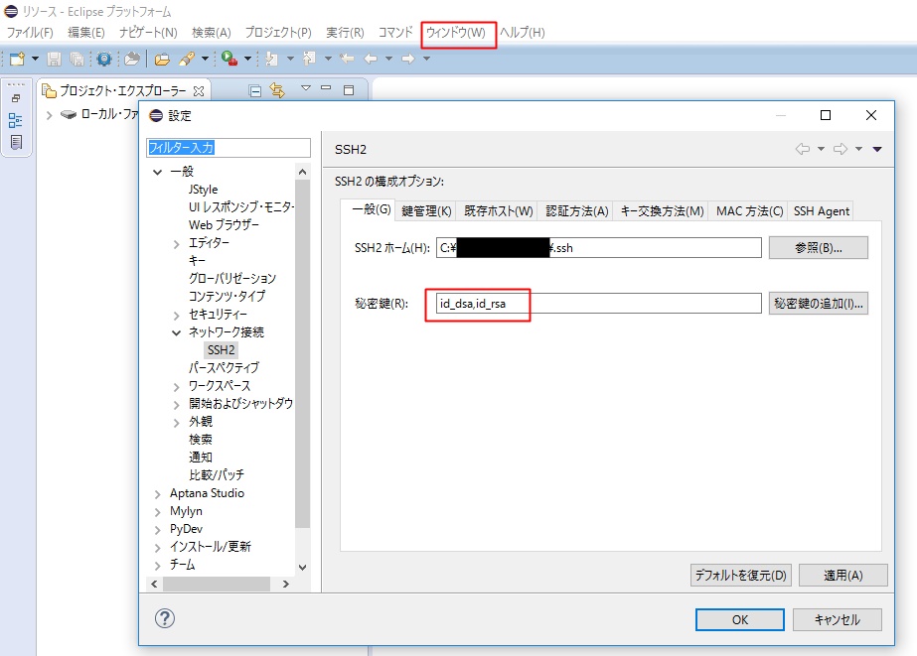
Task: Open the preferences page menu dropdown arrow
Action: tap(877, 149)
